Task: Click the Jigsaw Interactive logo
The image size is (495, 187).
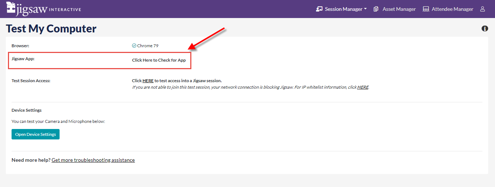Action: 43,9
